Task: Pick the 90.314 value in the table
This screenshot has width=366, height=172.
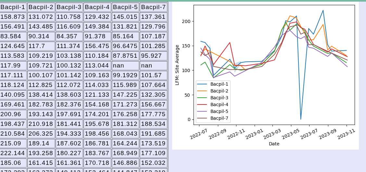Action: (41, 36)
